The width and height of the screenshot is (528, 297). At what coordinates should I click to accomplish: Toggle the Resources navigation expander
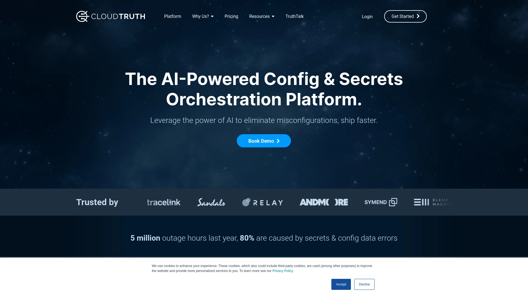coord(273,16)
